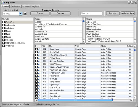This screenshot has width=138, height=107.
Task: Click scroll down arrow of Artists list
Action: pos(84,41)
